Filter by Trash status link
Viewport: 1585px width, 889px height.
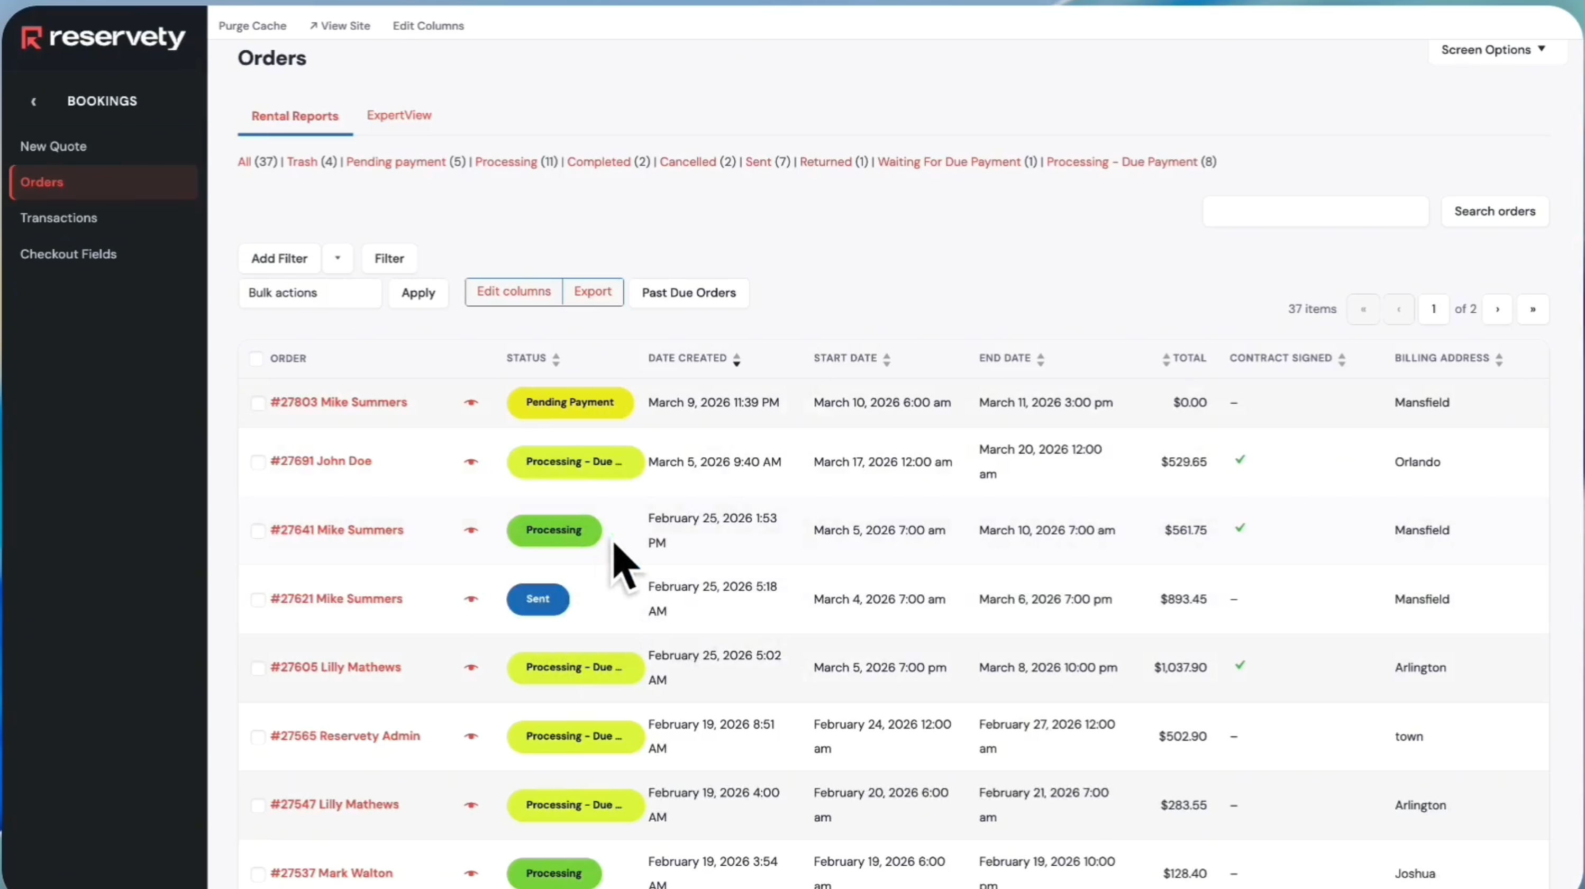point(302,162)
